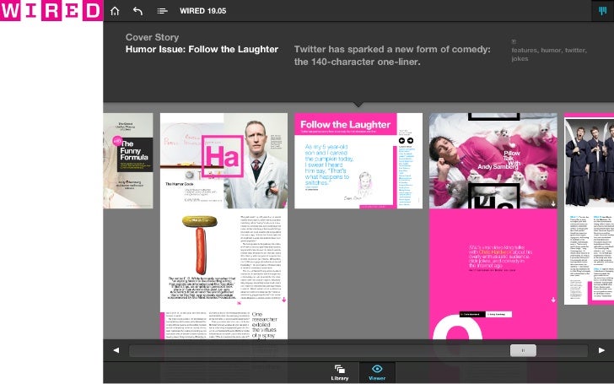Click the left scroll arrow on the scrubber
614x384 pixels.
pyautogui.click(x=116, y=350)
